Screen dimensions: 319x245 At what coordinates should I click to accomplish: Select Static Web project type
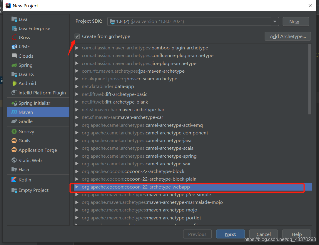[38, 160]
